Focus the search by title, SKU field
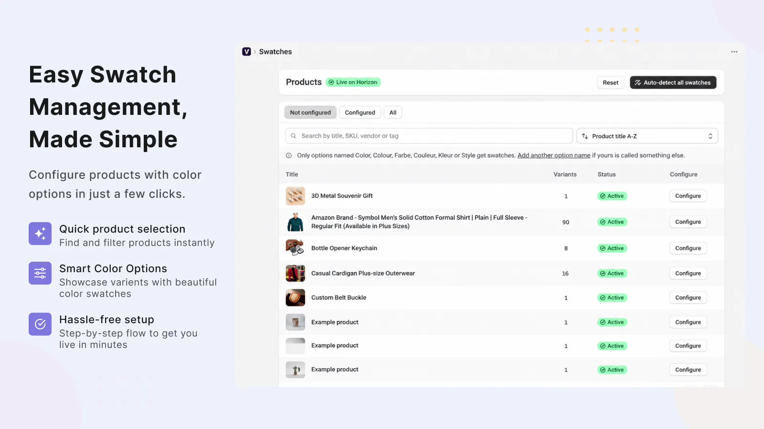The height and width of the screenshot is (429, 764). click(x=429, y=136)
